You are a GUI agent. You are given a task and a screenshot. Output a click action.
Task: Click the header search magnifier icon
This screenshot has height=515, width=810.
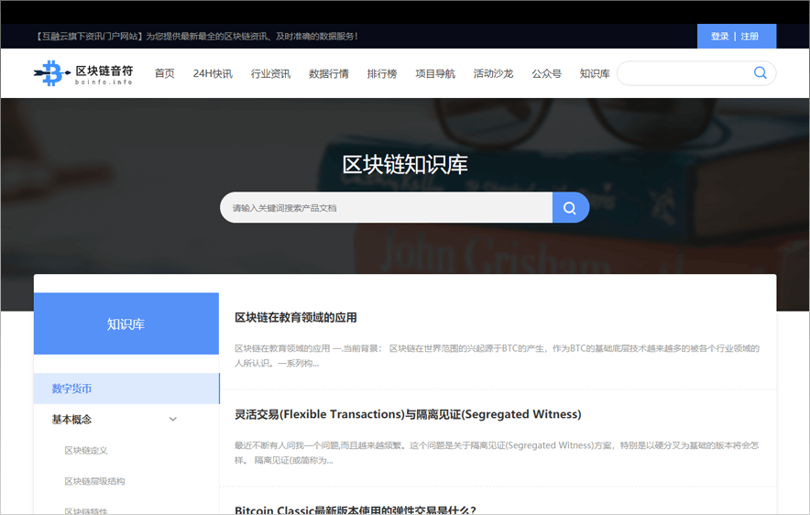point(760,73)
